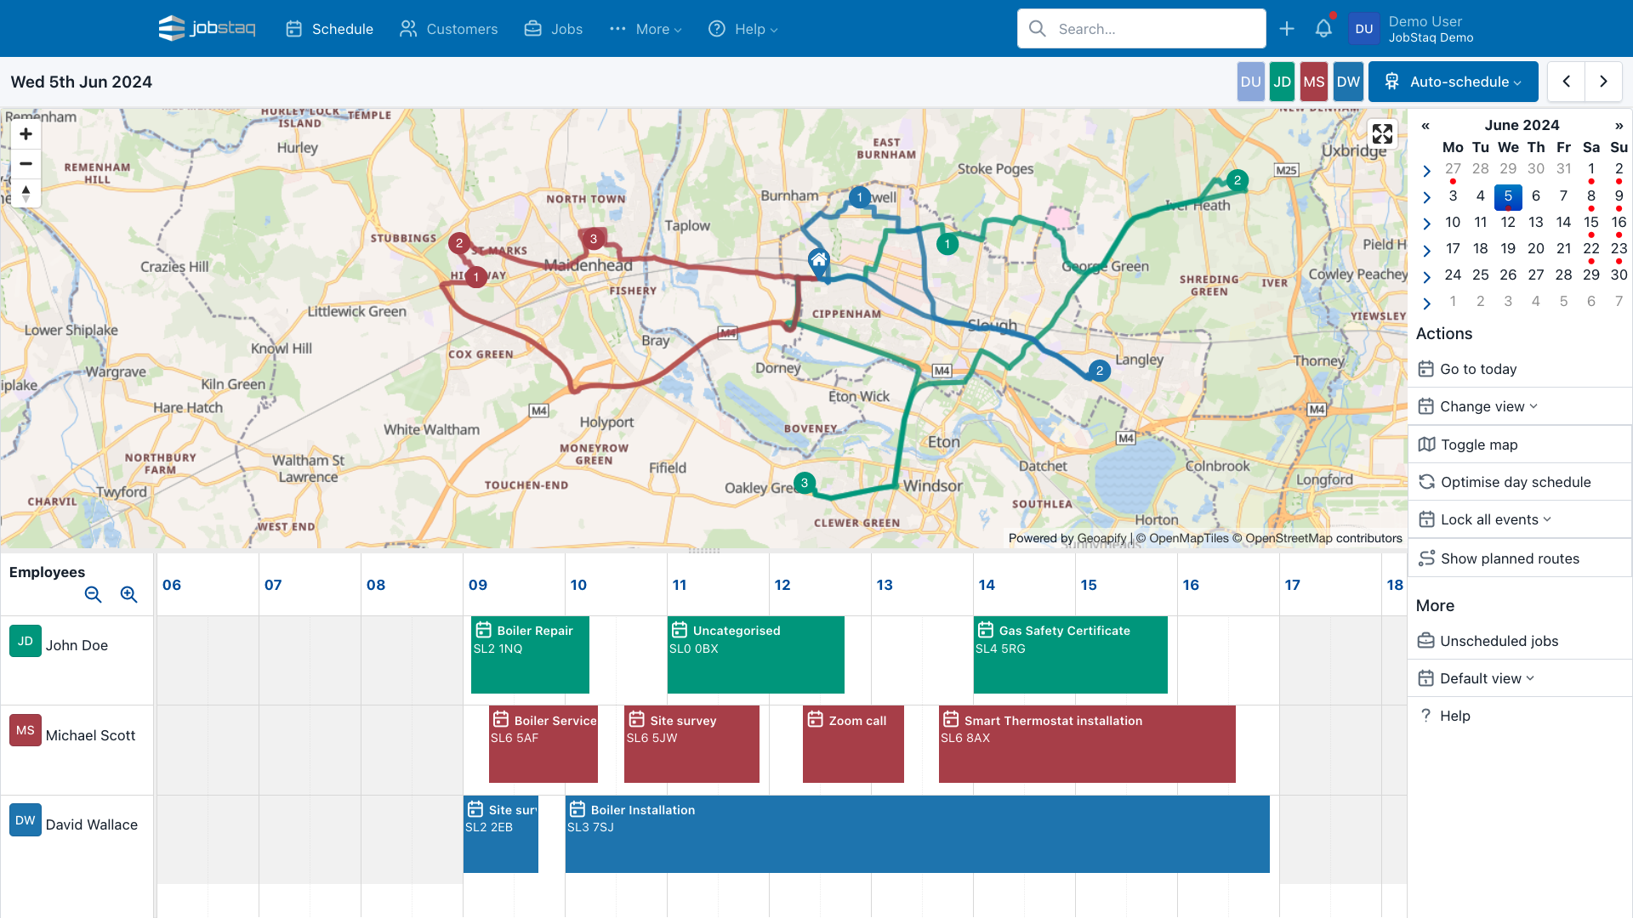Click inside the Search field
1633x918 pixels.
tap(1141, 28)
